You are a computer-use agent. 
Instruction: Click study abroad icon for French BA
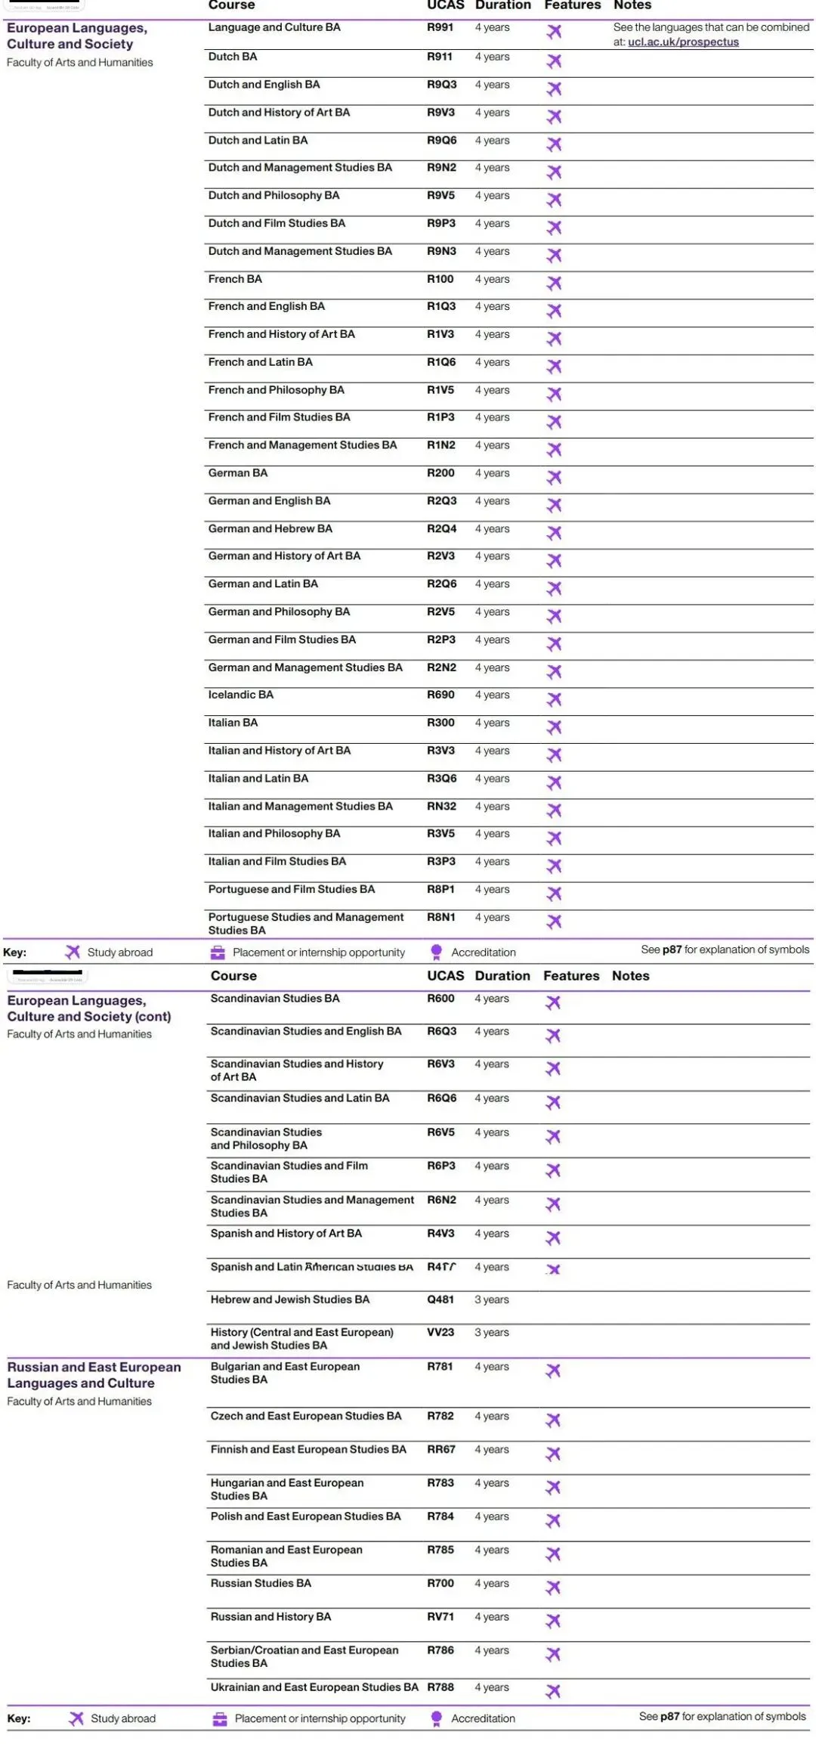554,283
